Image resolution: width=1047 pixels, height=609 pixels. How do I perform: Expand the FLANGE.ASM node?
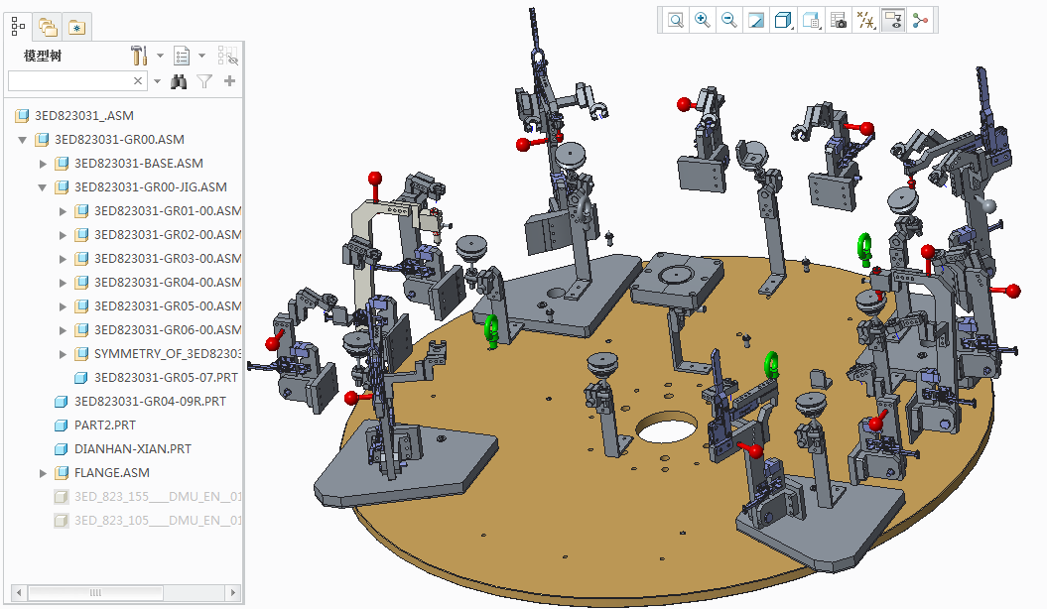[43, 473]
